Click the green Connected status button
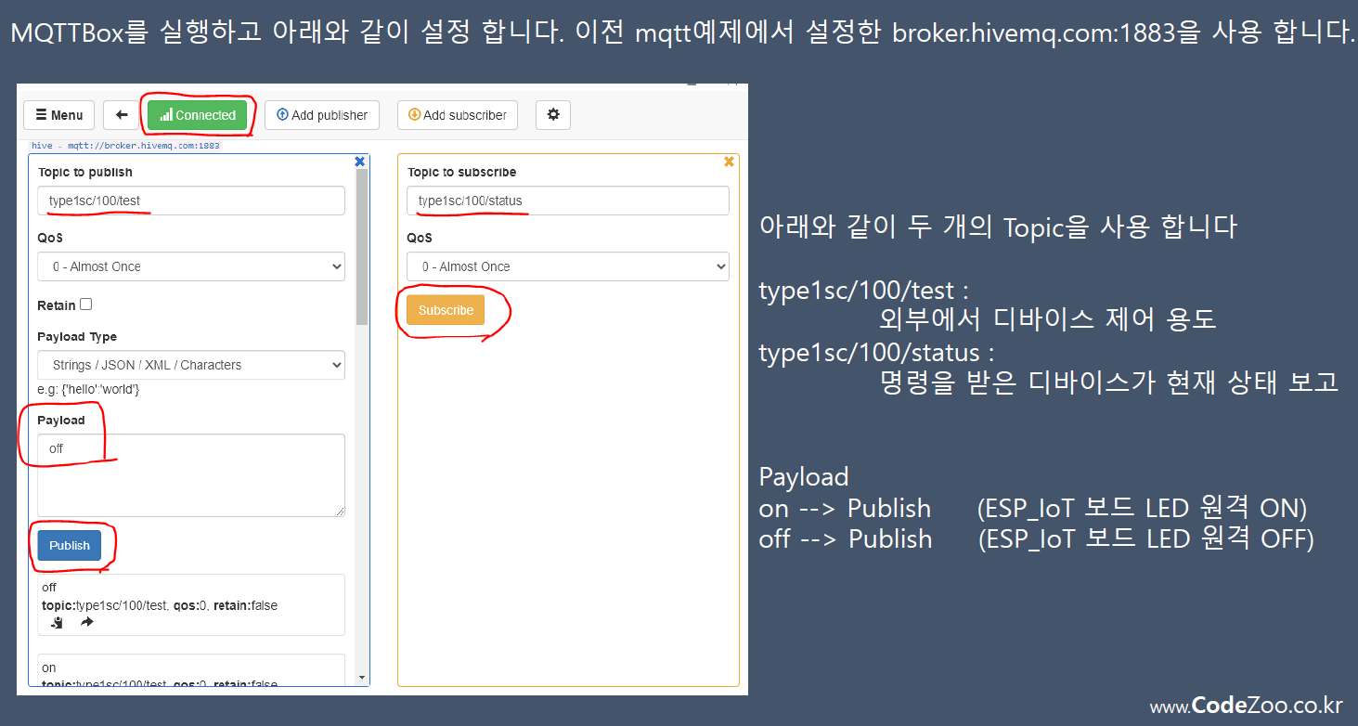 [x=197, y=115]
